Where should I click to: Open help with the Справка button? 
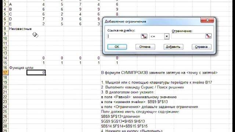(x=202, y=47)
